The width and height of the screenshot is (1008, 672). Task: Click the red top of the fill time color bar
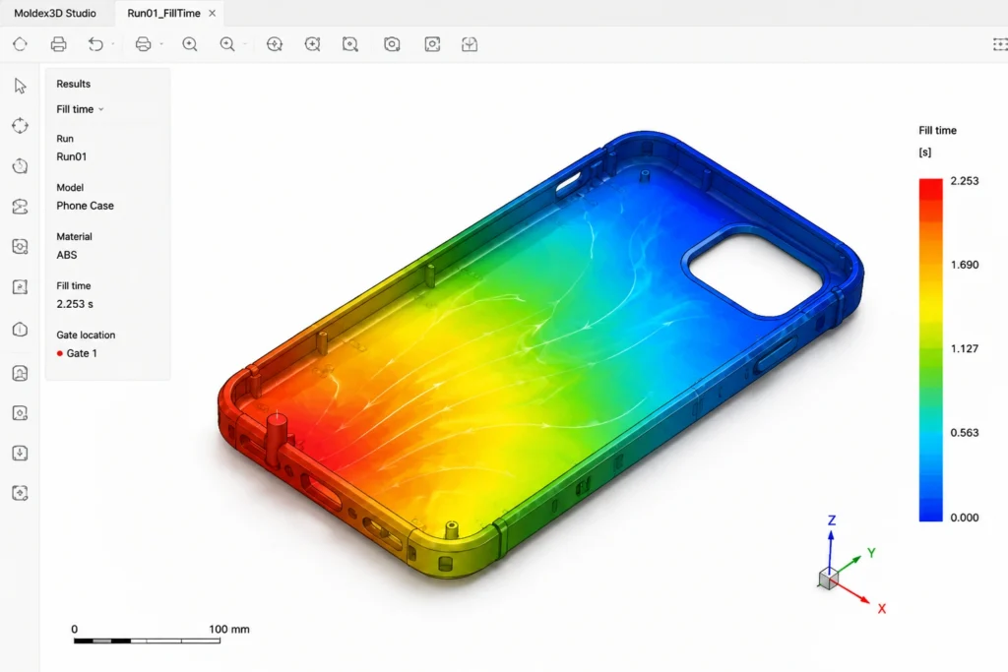click(930, 188)
